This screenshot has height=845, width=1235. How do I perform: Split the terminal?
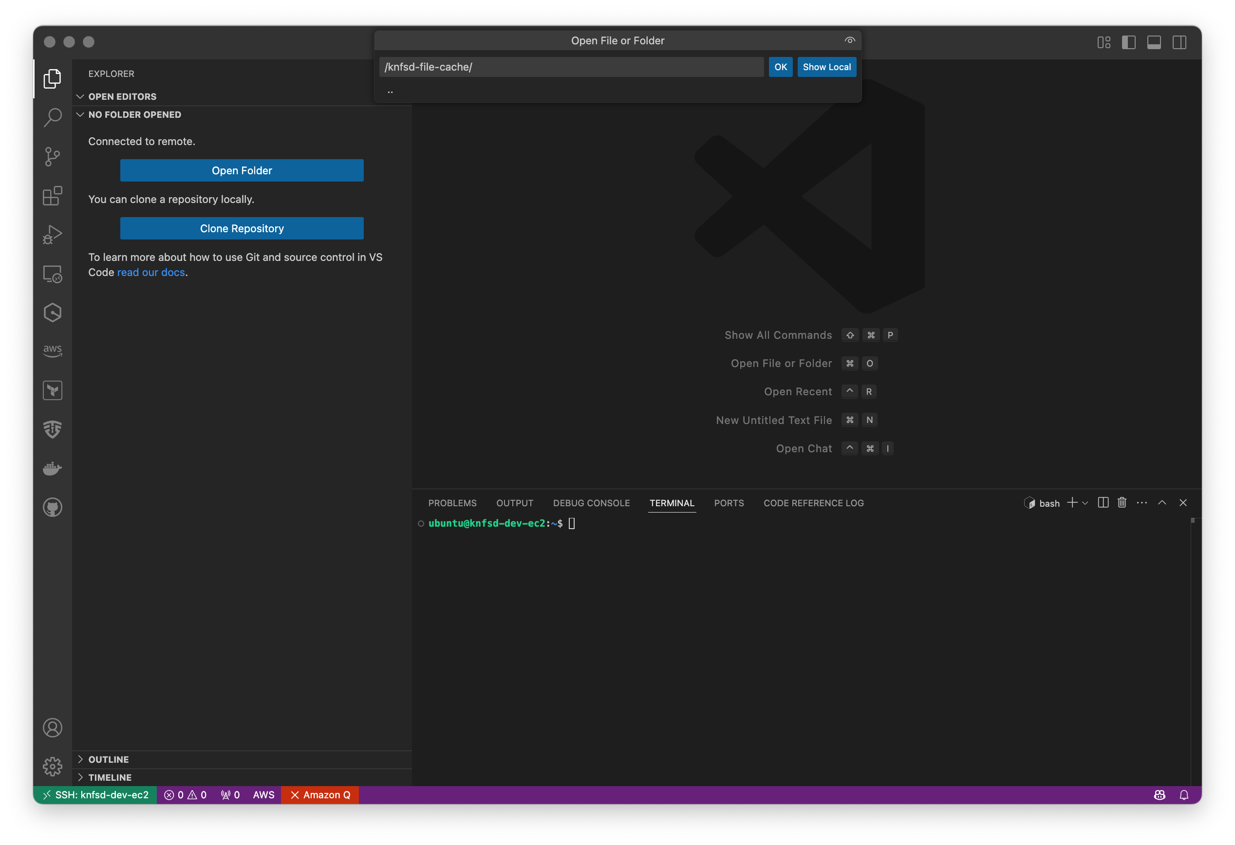[1103, 502]
